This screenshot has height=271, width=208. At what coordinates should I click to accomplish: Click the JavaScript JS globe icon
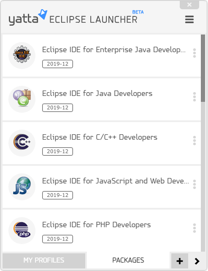(x=22, y=187)
